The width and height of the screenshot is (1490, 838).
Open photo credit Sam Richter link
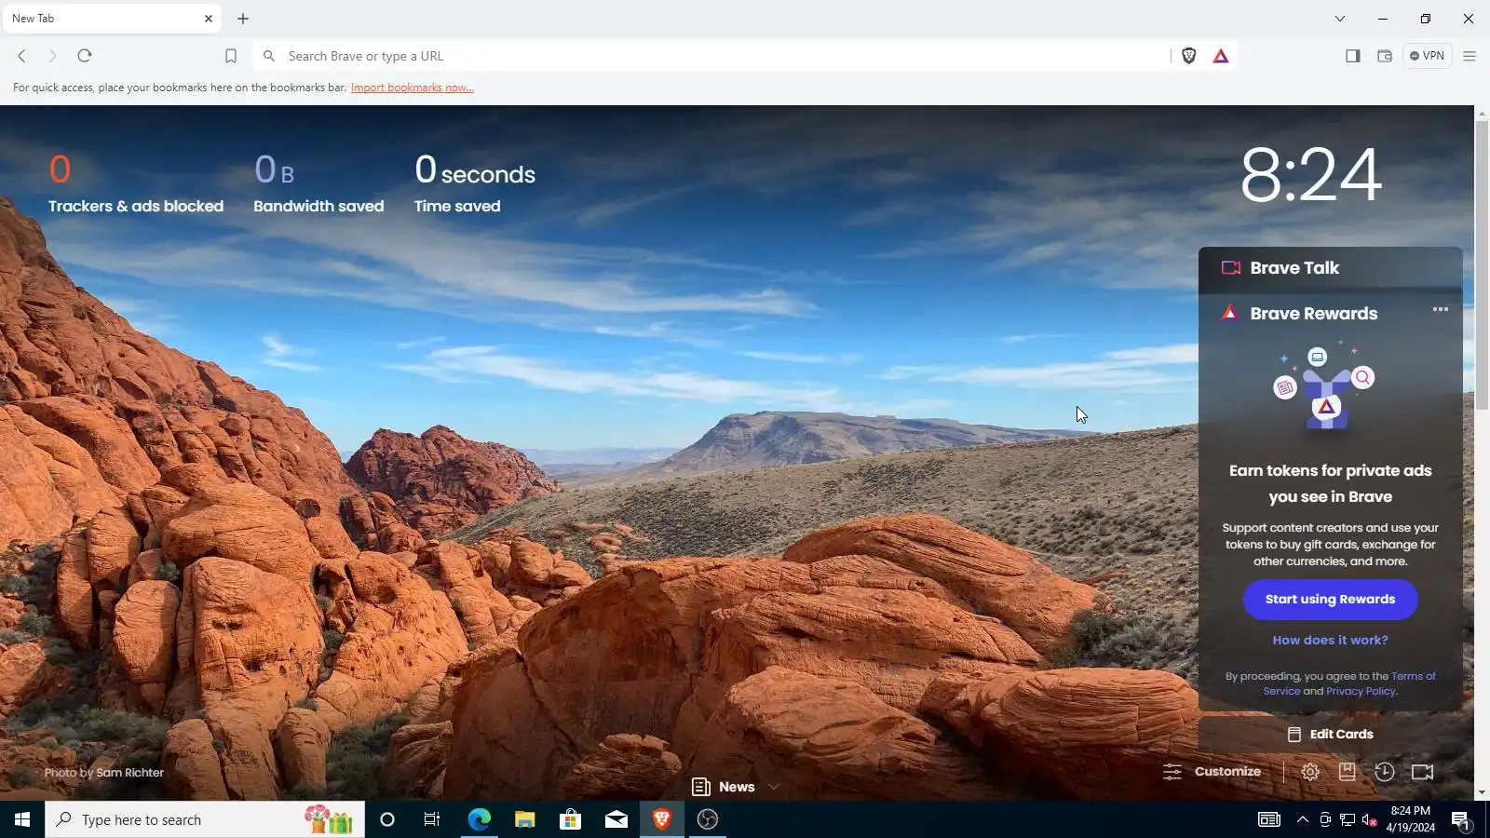[x=129, y=773]
